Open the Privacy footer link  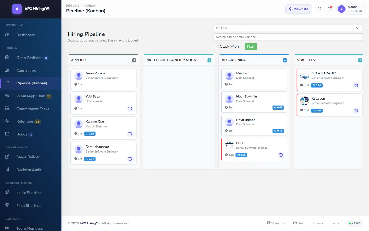(318, 223)
